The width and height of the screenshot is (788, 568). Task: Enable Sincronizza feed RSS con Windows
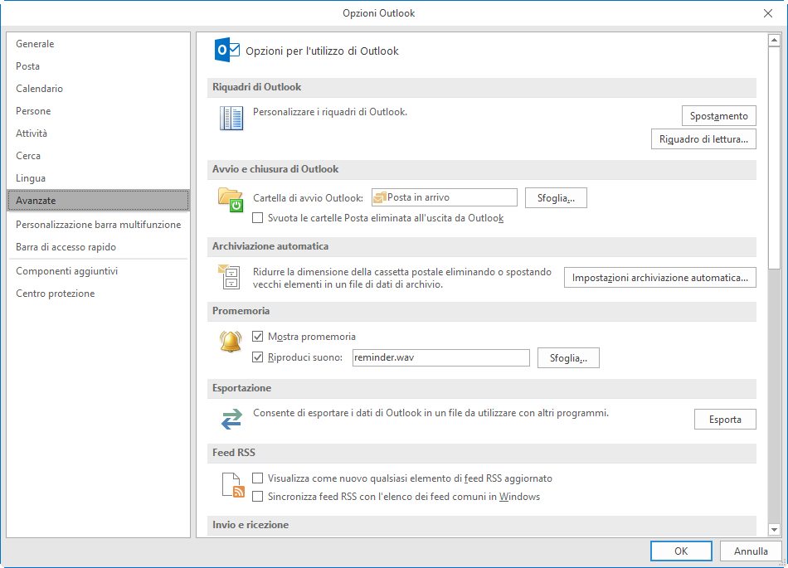tap(258, 497)
